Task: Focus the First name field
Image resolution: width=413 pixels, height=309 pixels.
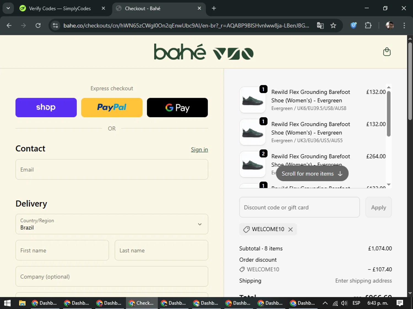Action: (62, 250)
